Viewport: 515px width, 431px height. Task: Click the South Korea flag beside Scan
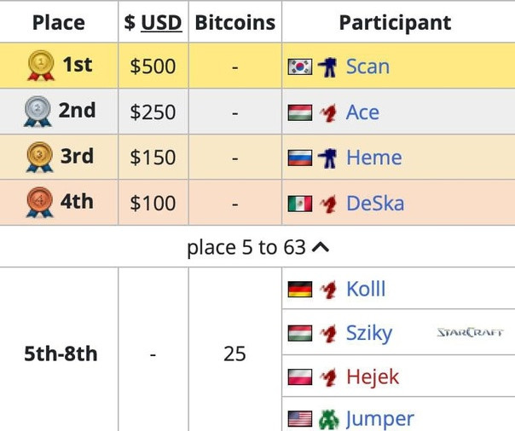300,67
